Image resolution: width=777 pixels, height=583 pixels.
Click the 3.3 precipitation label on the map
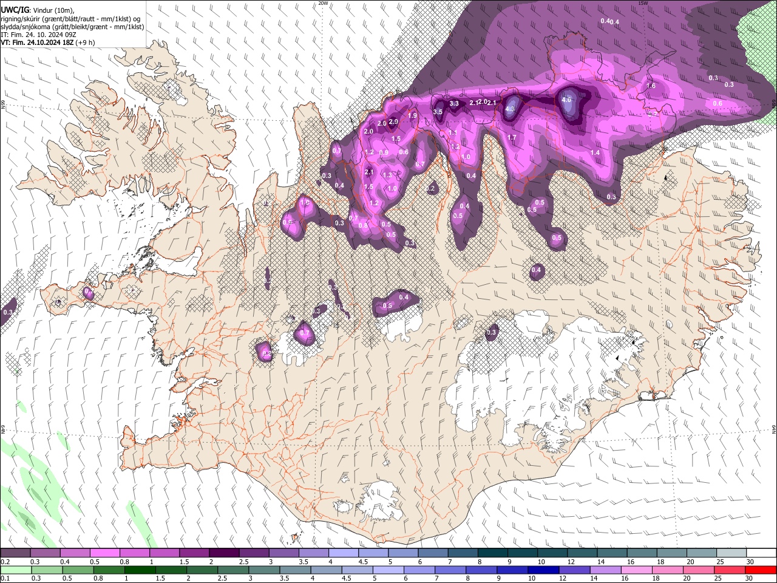454,103
